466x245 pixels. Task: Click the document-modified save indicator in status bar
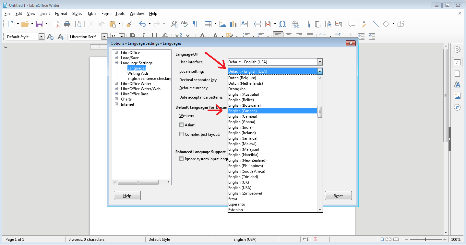[315, 239]
